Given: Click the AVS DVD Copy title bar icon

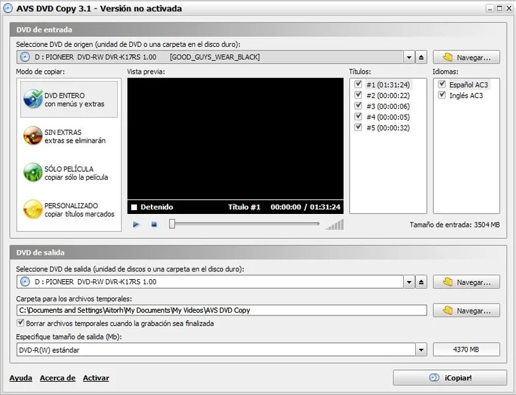Looking at the screenshot, I should pyautogui.click(x=7, y=8).
